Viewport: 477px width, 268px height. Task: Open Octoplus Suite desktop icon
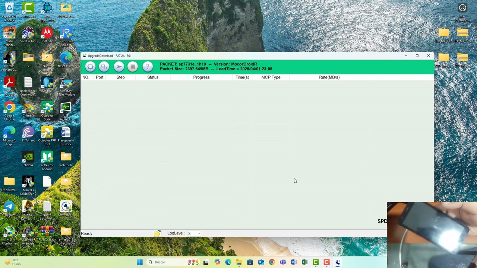tap(47, 111)
